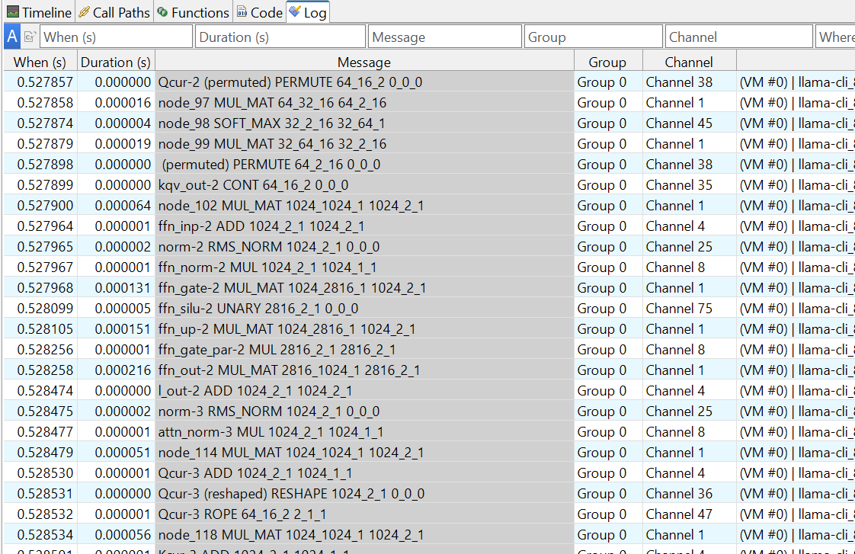Switch to the Timeline tab
Viewport: 855px width, 554px height.
point(39,12)
